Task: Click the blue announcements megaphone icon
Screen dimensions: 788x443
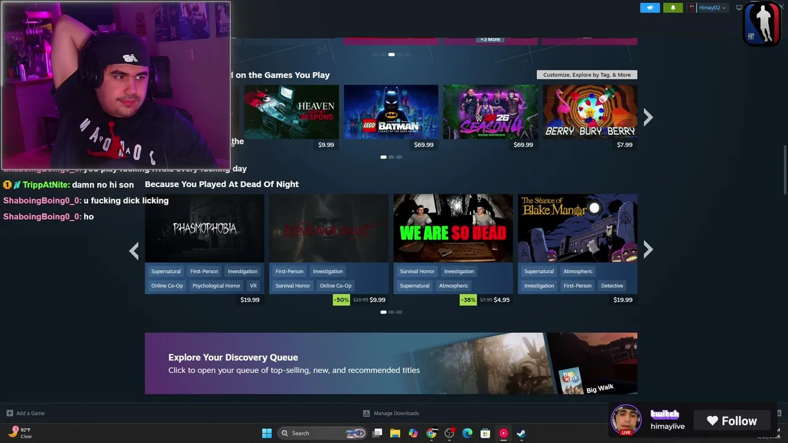Action: [650, 7]
